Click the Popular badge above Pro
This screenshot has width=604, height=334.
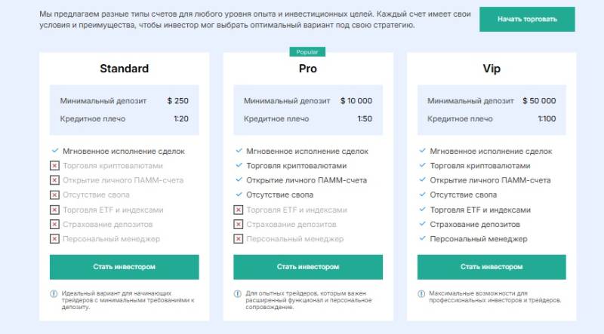pos(307,52)
